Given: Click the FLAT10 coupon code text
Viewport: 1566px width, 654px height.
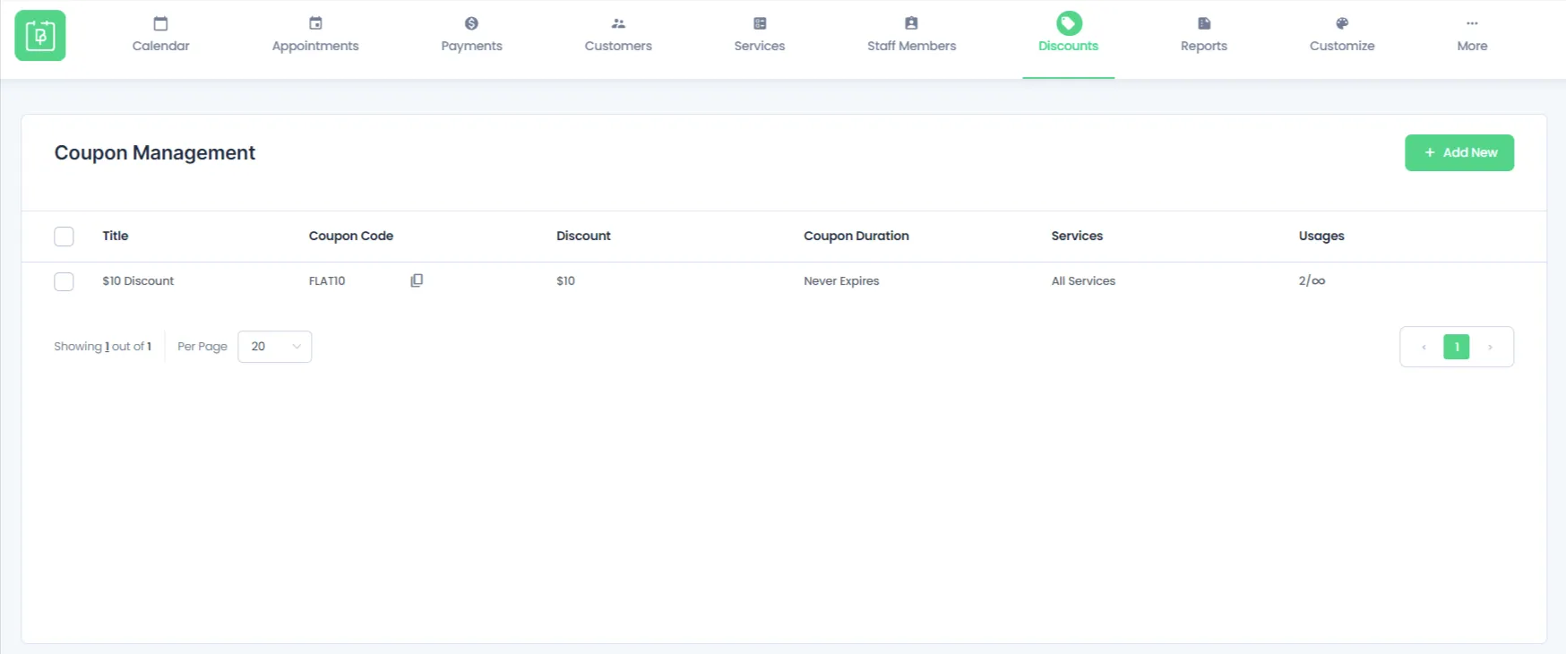Looking at the screenshot, I should coord(327,280).
